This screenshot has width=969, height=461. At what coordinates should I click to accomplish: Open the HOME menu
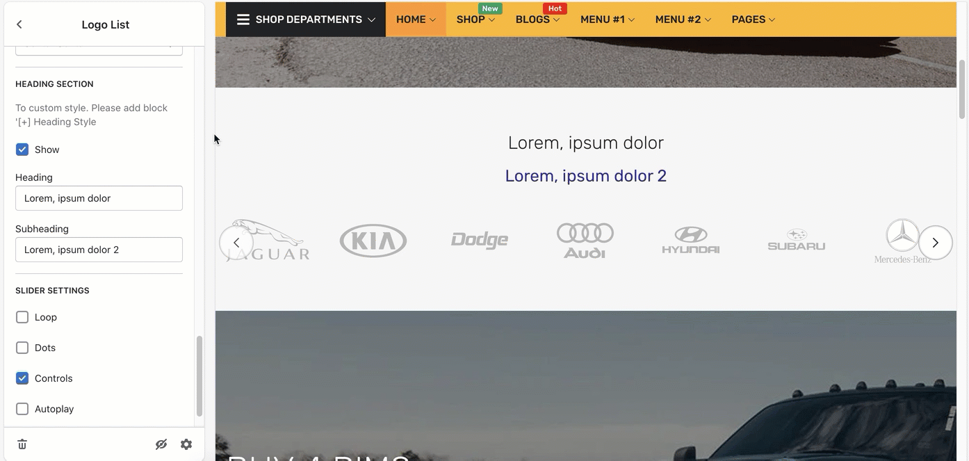[x=416, y=19]
